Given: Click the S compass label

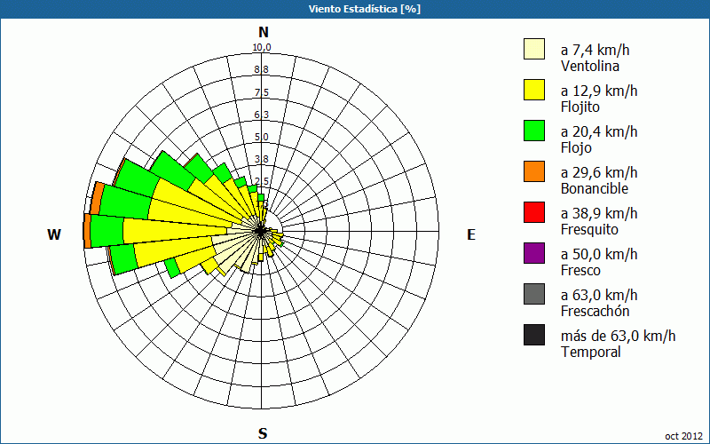Looking at the screenshot, I should tap(263, 433).
